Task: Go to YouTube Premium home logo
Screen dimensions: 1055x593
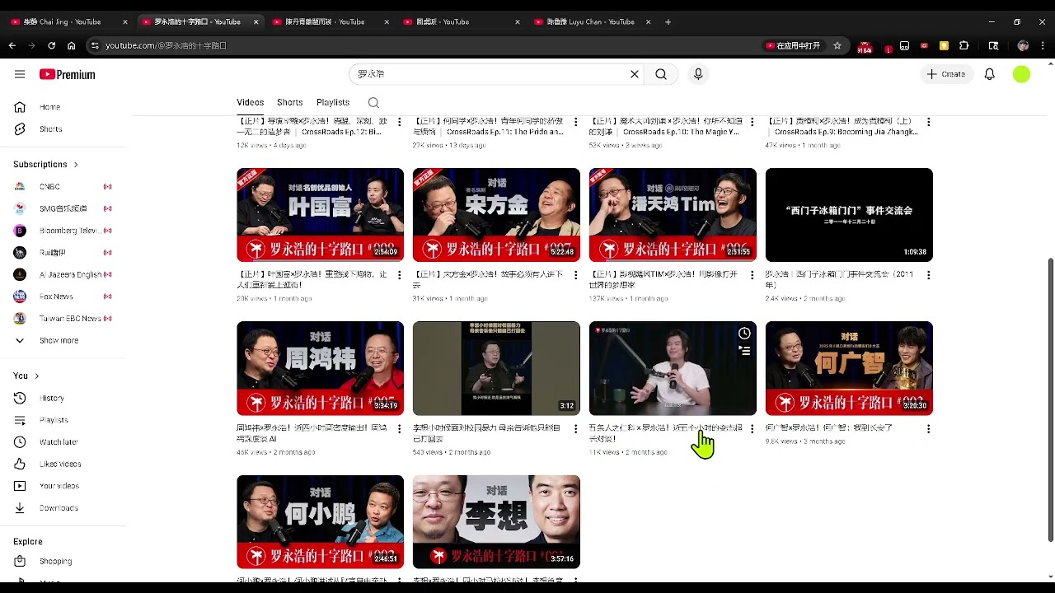Action: pyautogui.click(x=68, y=74)
